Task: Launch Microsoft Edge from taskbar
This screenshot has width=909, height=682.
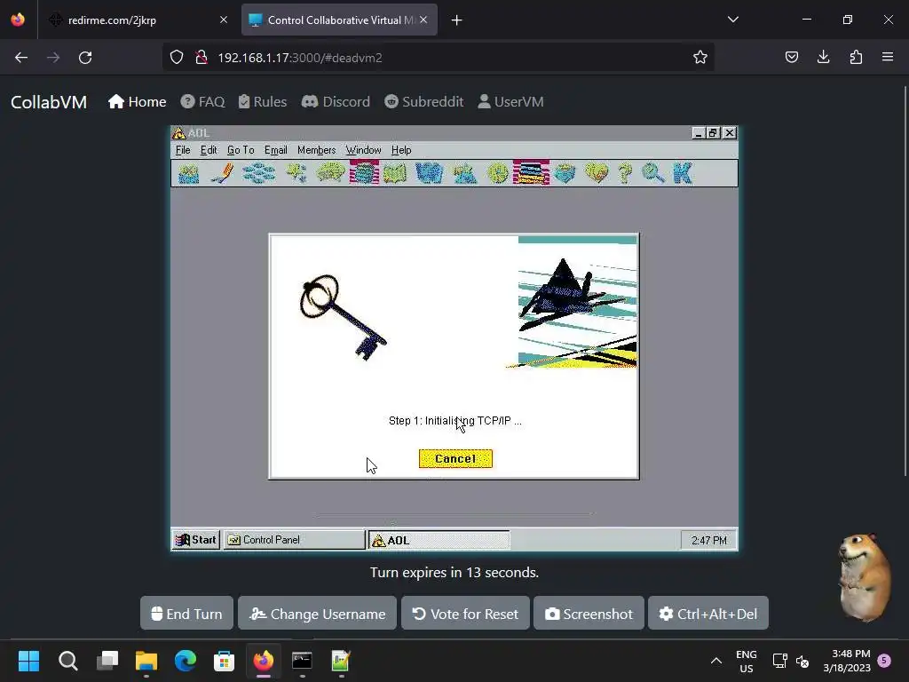Action: [186, 661]
